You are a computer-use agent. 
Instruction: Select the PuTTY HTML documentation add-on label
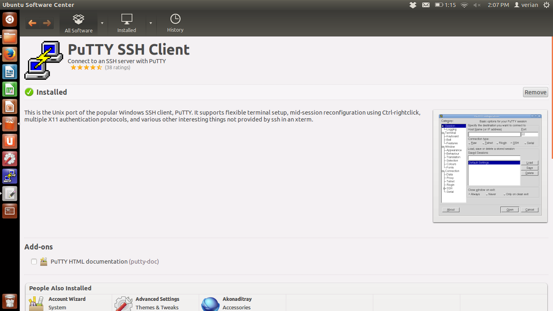[104, 262]
